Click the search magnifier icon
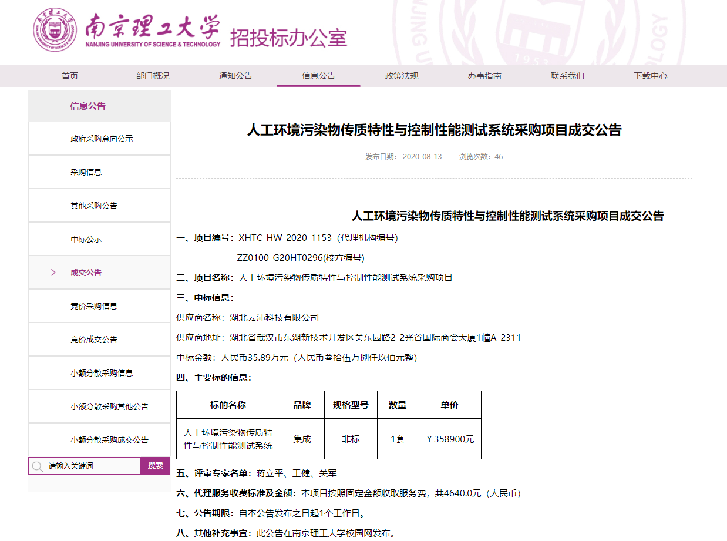Viewport: 727px width, 541px height. [38, 466]
